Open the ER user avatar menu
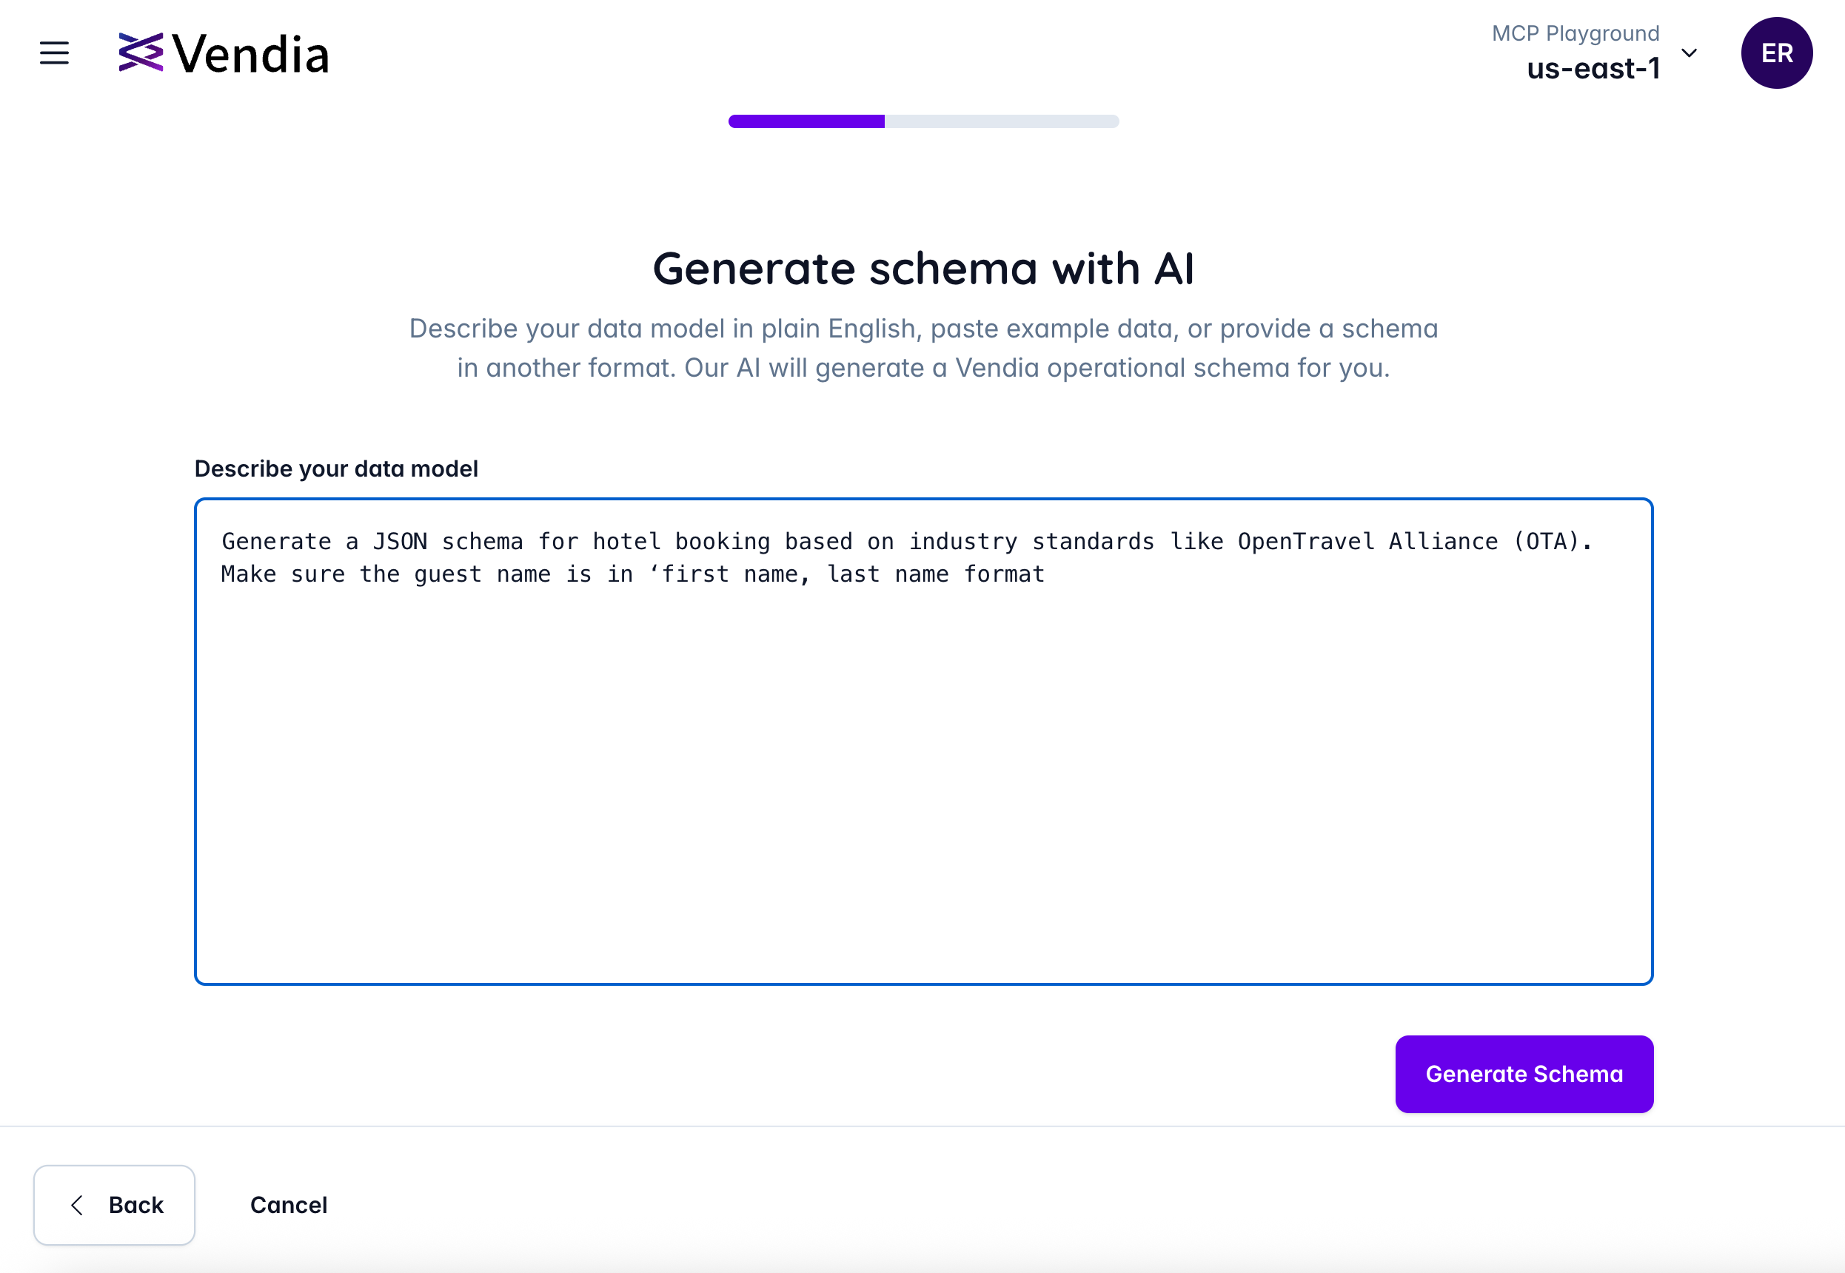 tap(1775, 53)
